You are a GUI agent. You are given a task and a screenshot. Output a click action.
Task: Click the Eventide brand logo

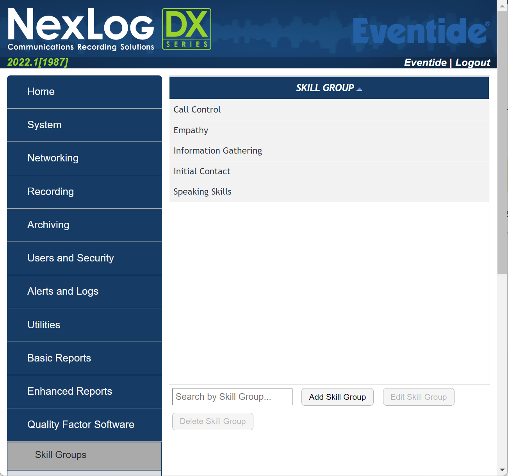421,31
